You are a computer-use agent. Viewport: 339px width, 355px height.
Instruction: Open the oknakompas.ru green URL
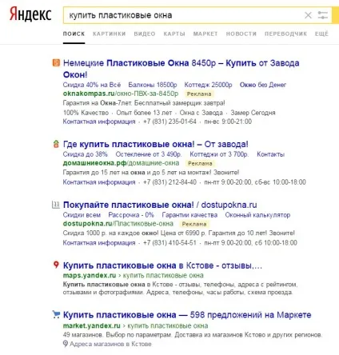(121, 94)
